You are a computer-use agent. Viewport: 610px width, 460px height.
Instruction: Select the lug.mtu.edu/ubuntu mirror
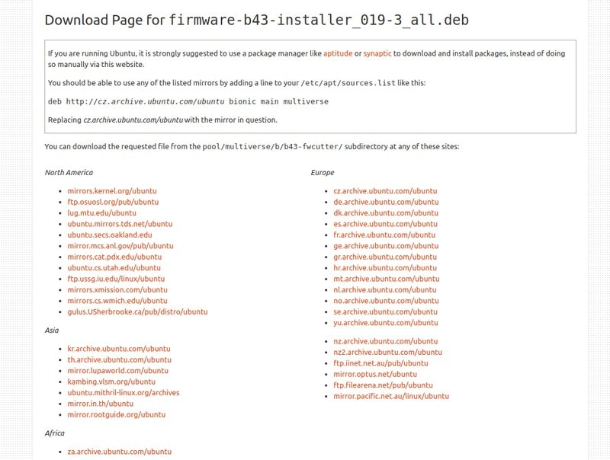pyautogui.click(x=102, y=213)
